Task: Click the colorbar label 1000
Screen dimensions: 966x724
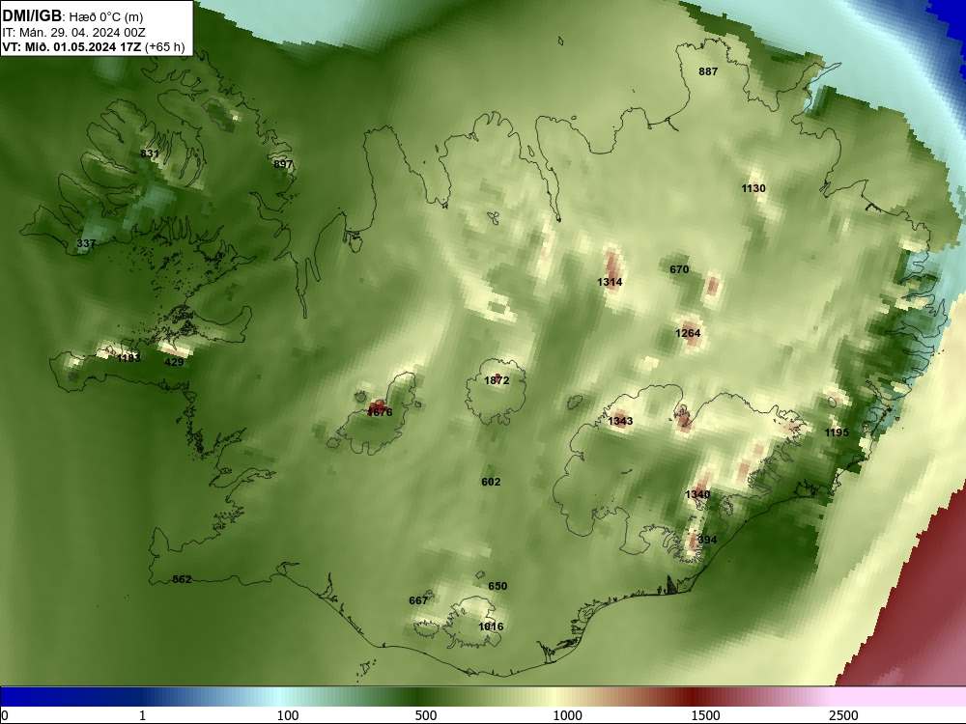Action: coord(567,715)
